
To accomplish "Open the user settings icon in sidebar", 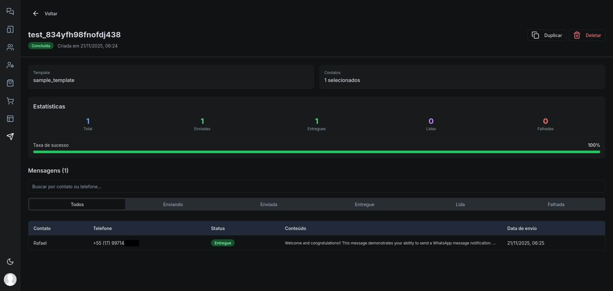I will pyautogui.click(x=10, y=65).
